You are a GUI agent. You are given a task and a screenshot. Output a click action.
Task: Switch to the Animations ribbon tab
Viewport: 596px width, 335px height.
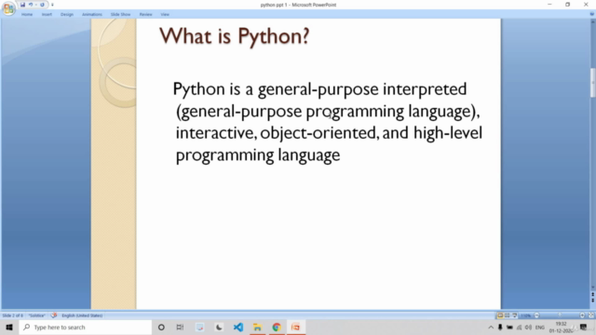point(92,15)
